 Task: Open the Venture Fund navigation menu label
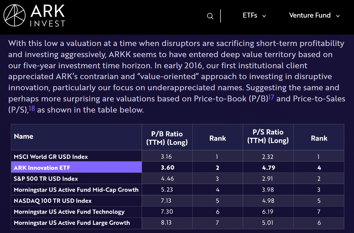[310, 15]
